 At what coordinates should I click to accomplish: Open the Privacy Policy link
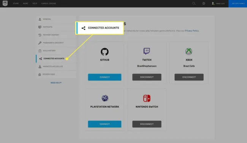pos(192,31)
